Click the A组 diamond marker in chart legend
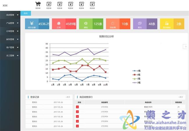Image resolution: width=189 pixels, height=131 pixels. 135,71
